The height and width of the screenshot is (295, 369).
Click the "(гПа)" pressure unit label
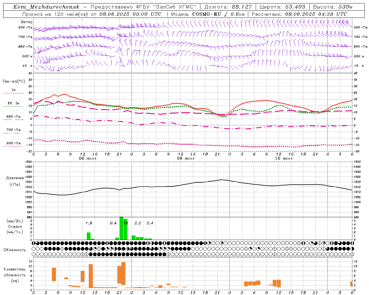[15, 185]
